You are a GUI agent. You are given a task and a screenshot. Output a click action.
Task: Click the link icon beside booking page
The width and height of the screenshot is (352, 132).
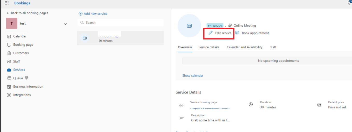(182, 105)
